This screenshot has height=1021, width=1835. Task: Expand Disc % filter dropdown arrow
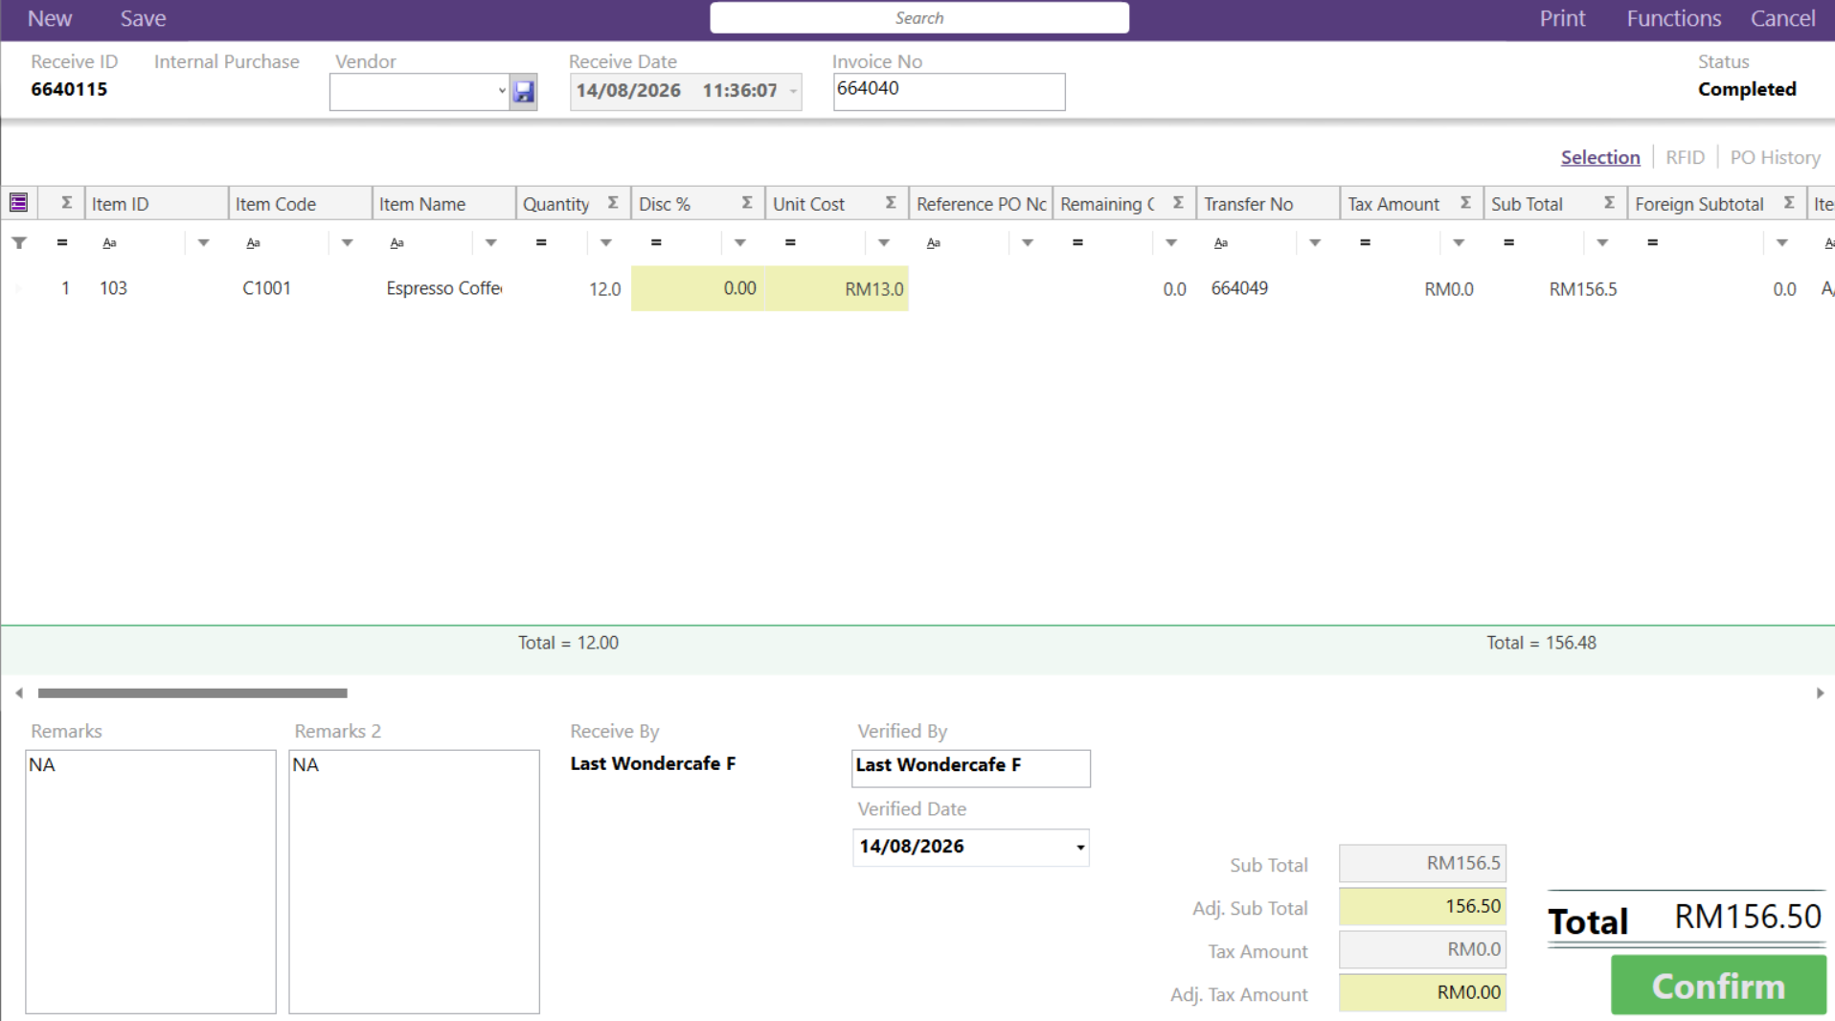[x=739, y=243]
